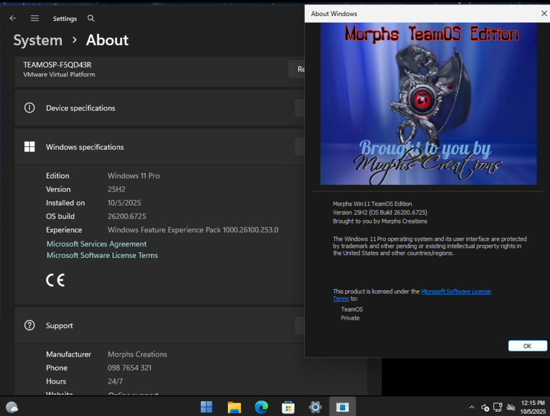
Task: Click the back arrow in Settings
Action: click(x=13, y=18)
